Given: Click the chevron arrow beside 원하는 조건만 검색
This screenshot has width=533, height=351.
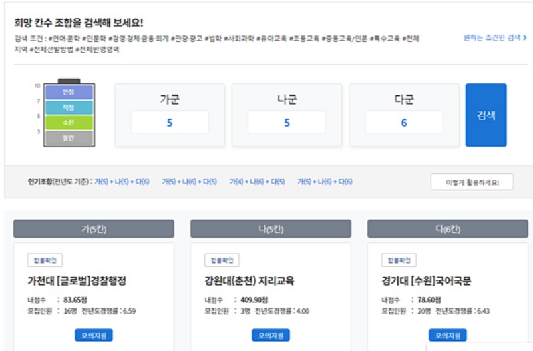Looking at the screenshot, I should click(525, 37).
